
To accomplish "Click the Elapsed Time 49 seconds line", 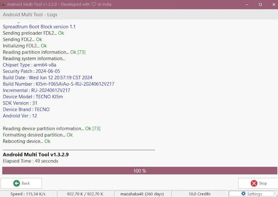I will (x=30, y=161).
